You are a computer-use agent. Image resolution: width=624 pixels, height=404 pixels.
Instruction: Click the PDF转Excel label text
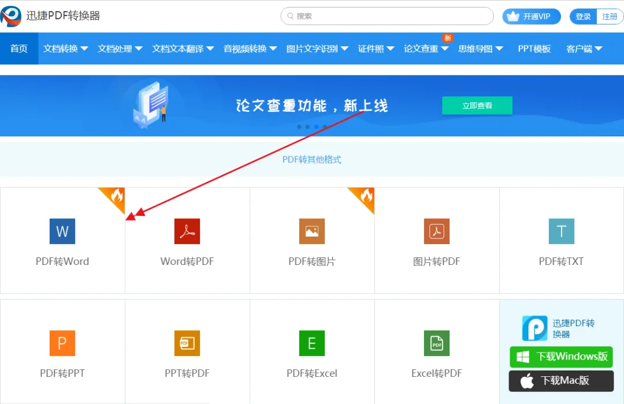312,373
